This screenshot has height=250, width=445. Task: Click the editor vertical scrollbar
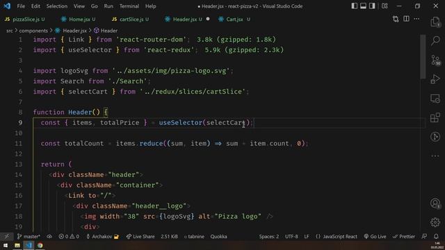pos(423,57)
